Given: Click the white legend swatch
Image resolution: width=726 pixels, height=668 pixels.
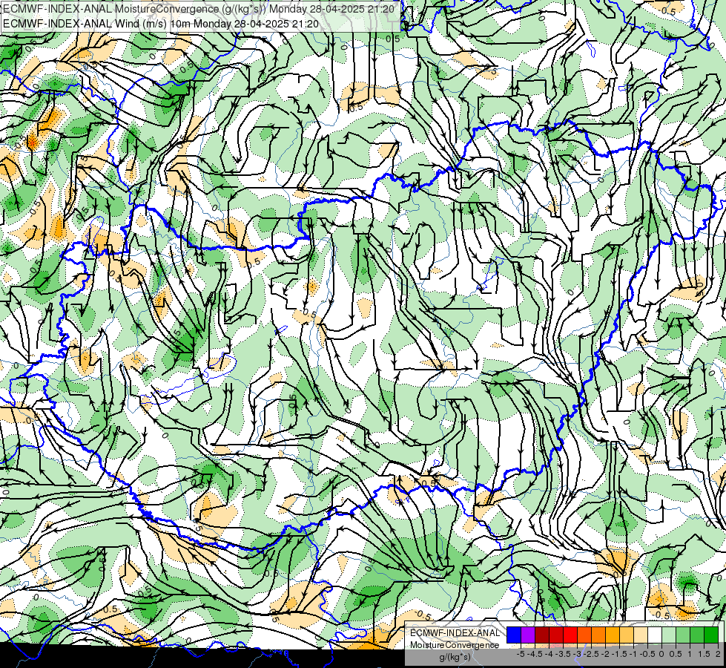Looking at the screenshot, I should [655, 635].
